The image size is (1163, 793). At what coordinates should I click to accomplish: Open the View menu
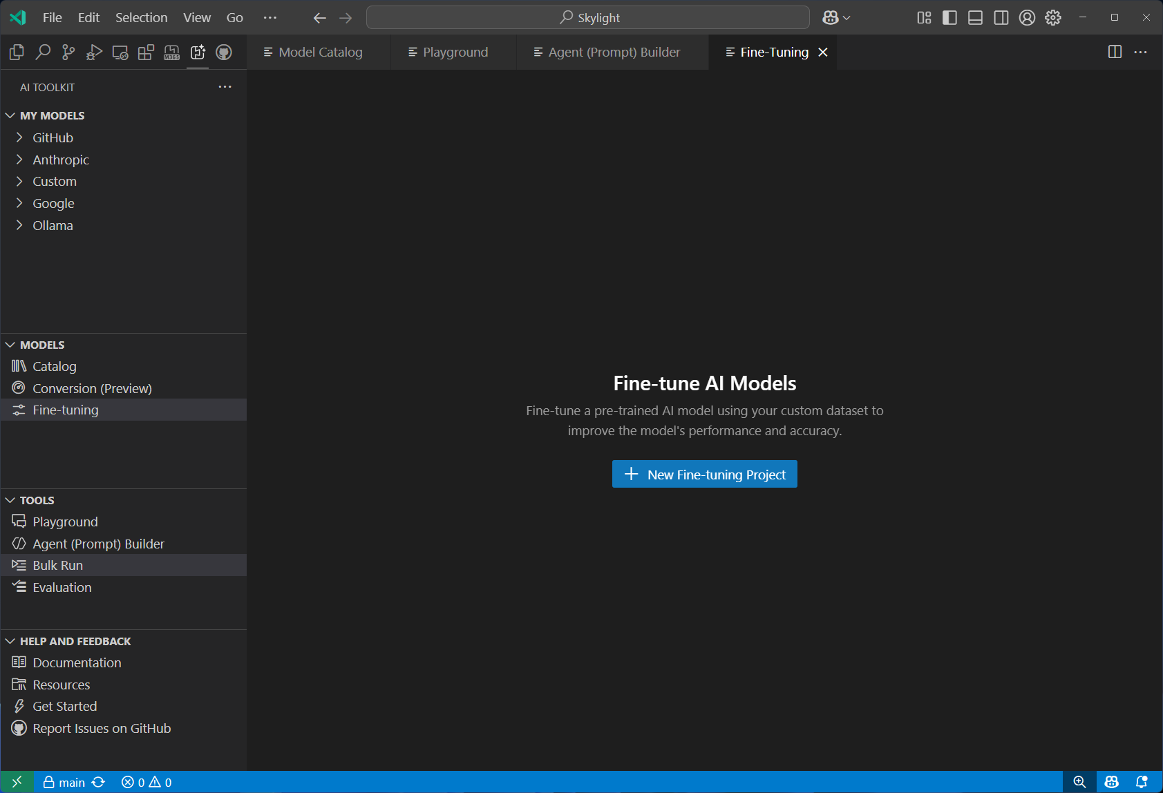197,18
